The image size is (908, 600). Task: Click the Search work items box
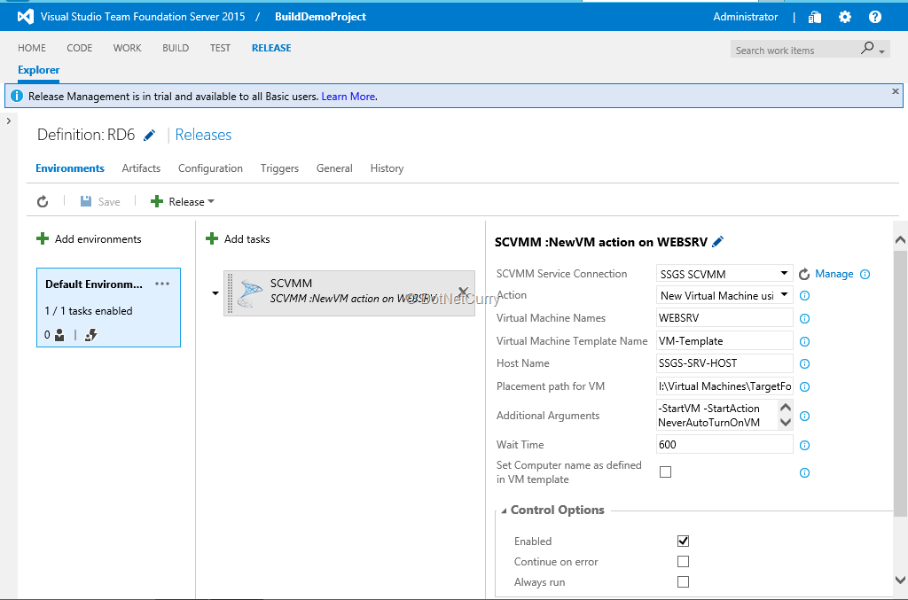pos(794,51)
